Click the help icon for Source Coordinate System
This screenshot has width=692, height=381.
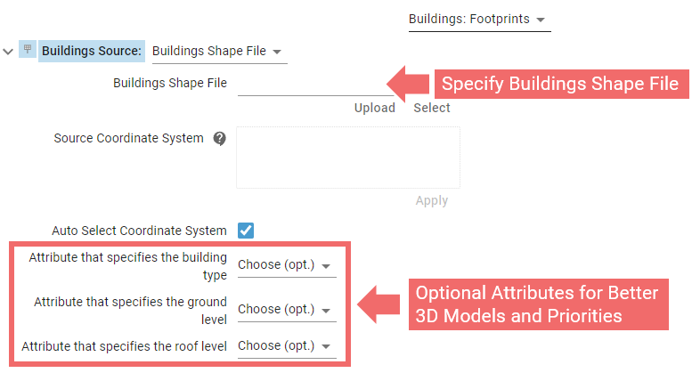pos(219,139)
